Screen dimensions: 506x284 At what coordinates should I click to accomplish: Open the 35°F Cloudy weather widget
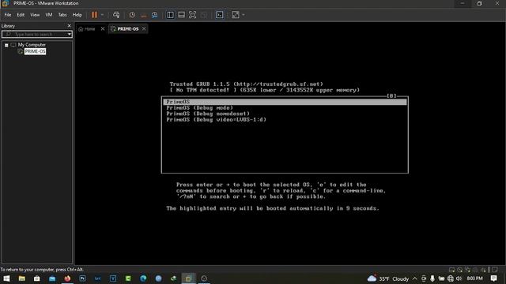click(x=388, y=278)
